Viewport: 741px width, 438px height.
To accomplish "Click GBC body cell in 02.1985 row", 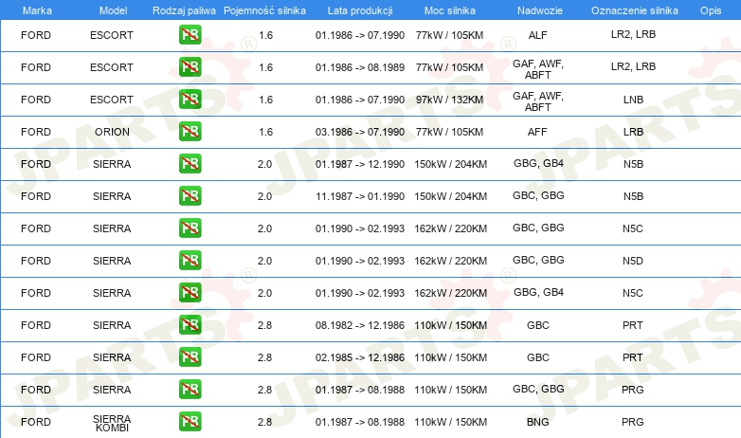I will pos(538,357).
